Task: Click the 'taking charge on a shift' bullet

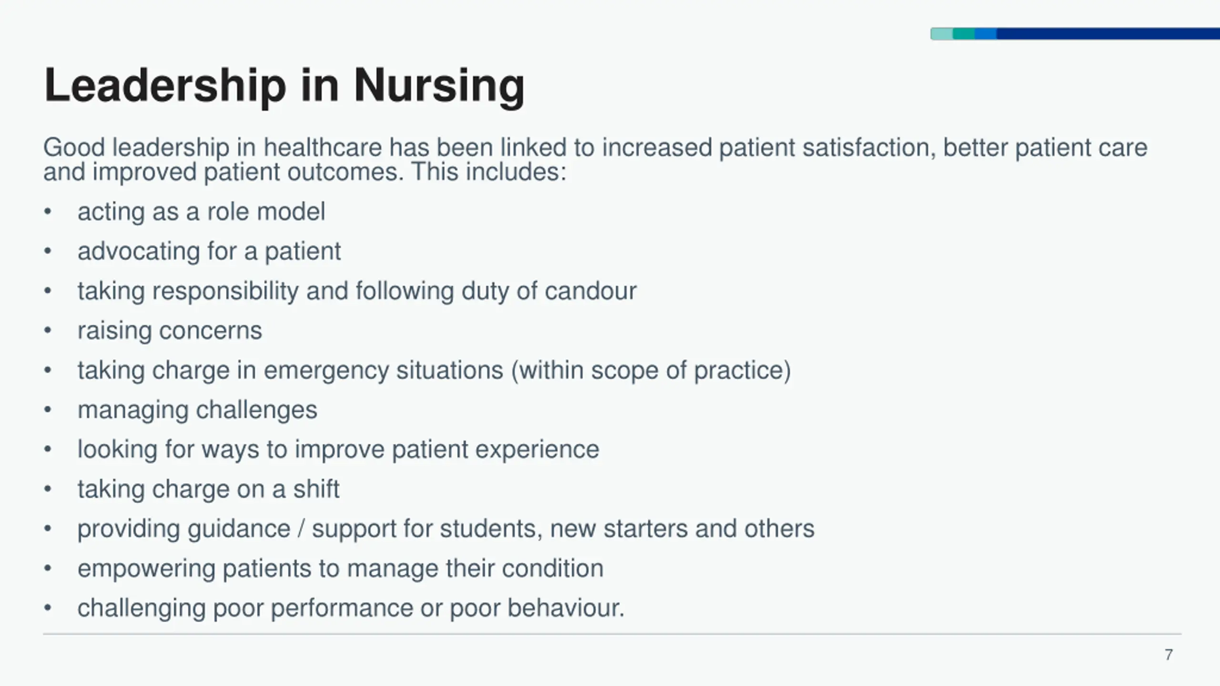Action: point(208,489)
